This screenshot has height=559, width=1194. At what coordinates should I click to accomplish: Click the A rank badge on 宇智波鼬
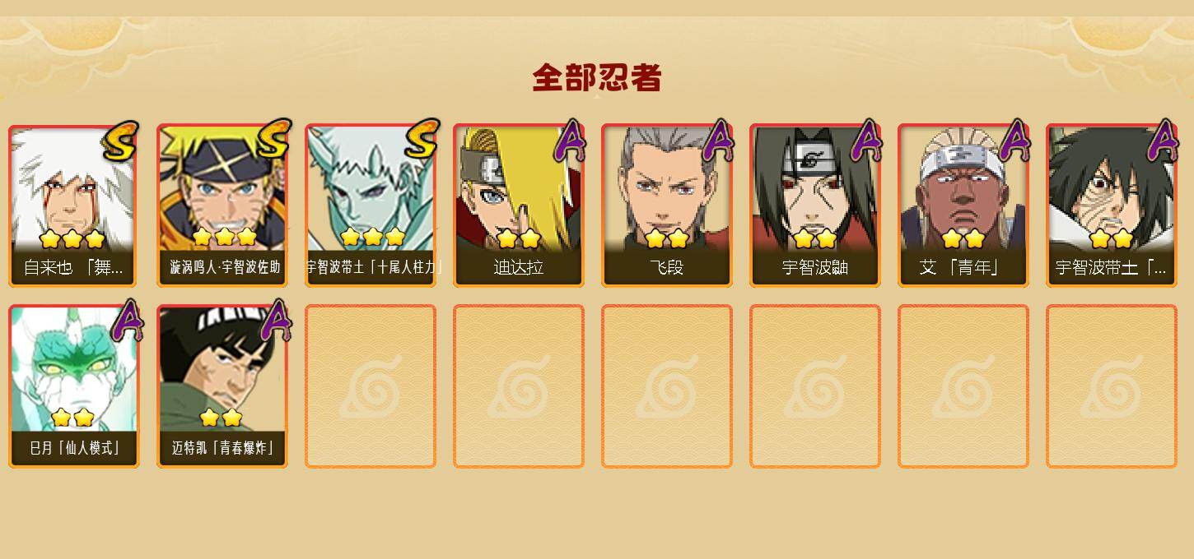866,141
